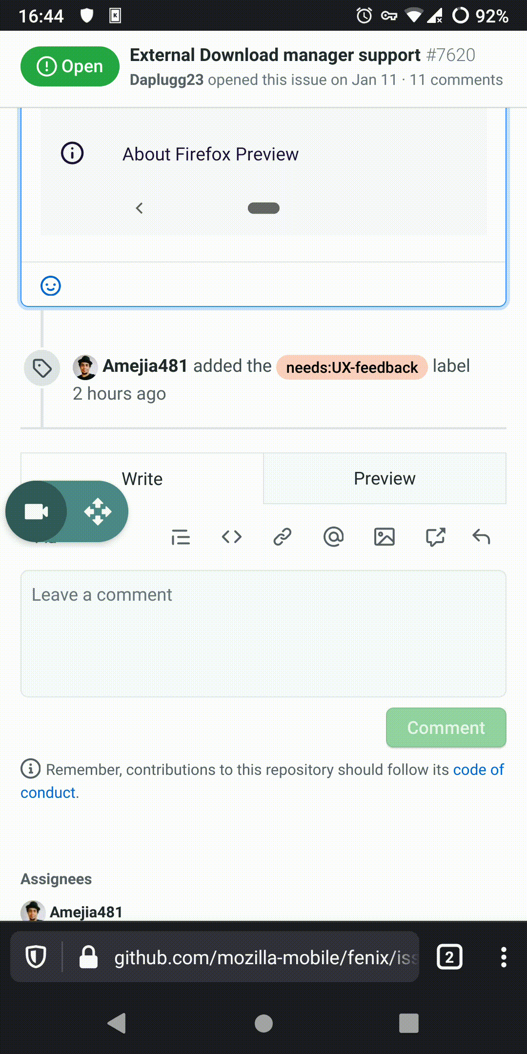Tap the Android back navigation button
The image size is (527, 1054).
coord(117,1023)
